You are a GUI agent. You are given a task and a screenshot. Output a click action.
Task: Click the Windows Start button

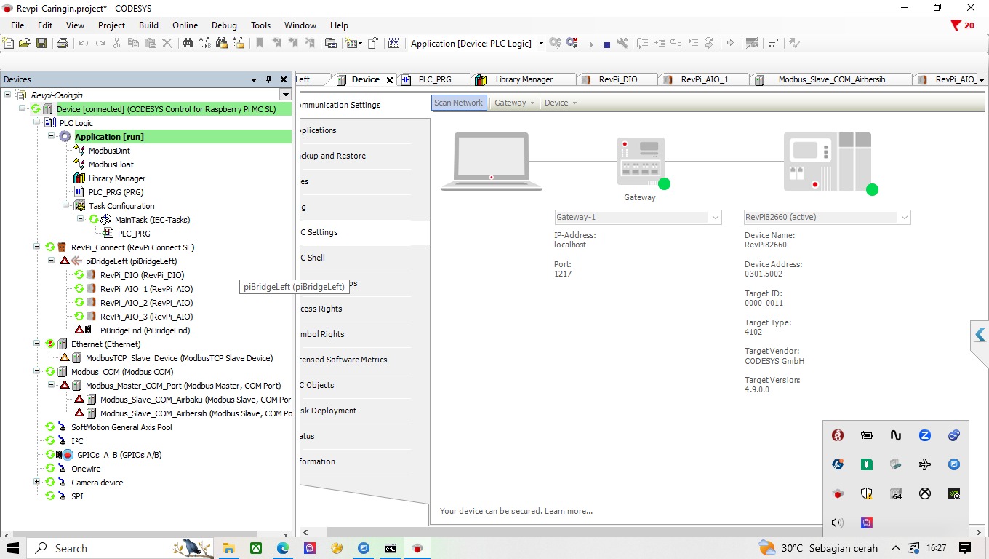point(13,548)
